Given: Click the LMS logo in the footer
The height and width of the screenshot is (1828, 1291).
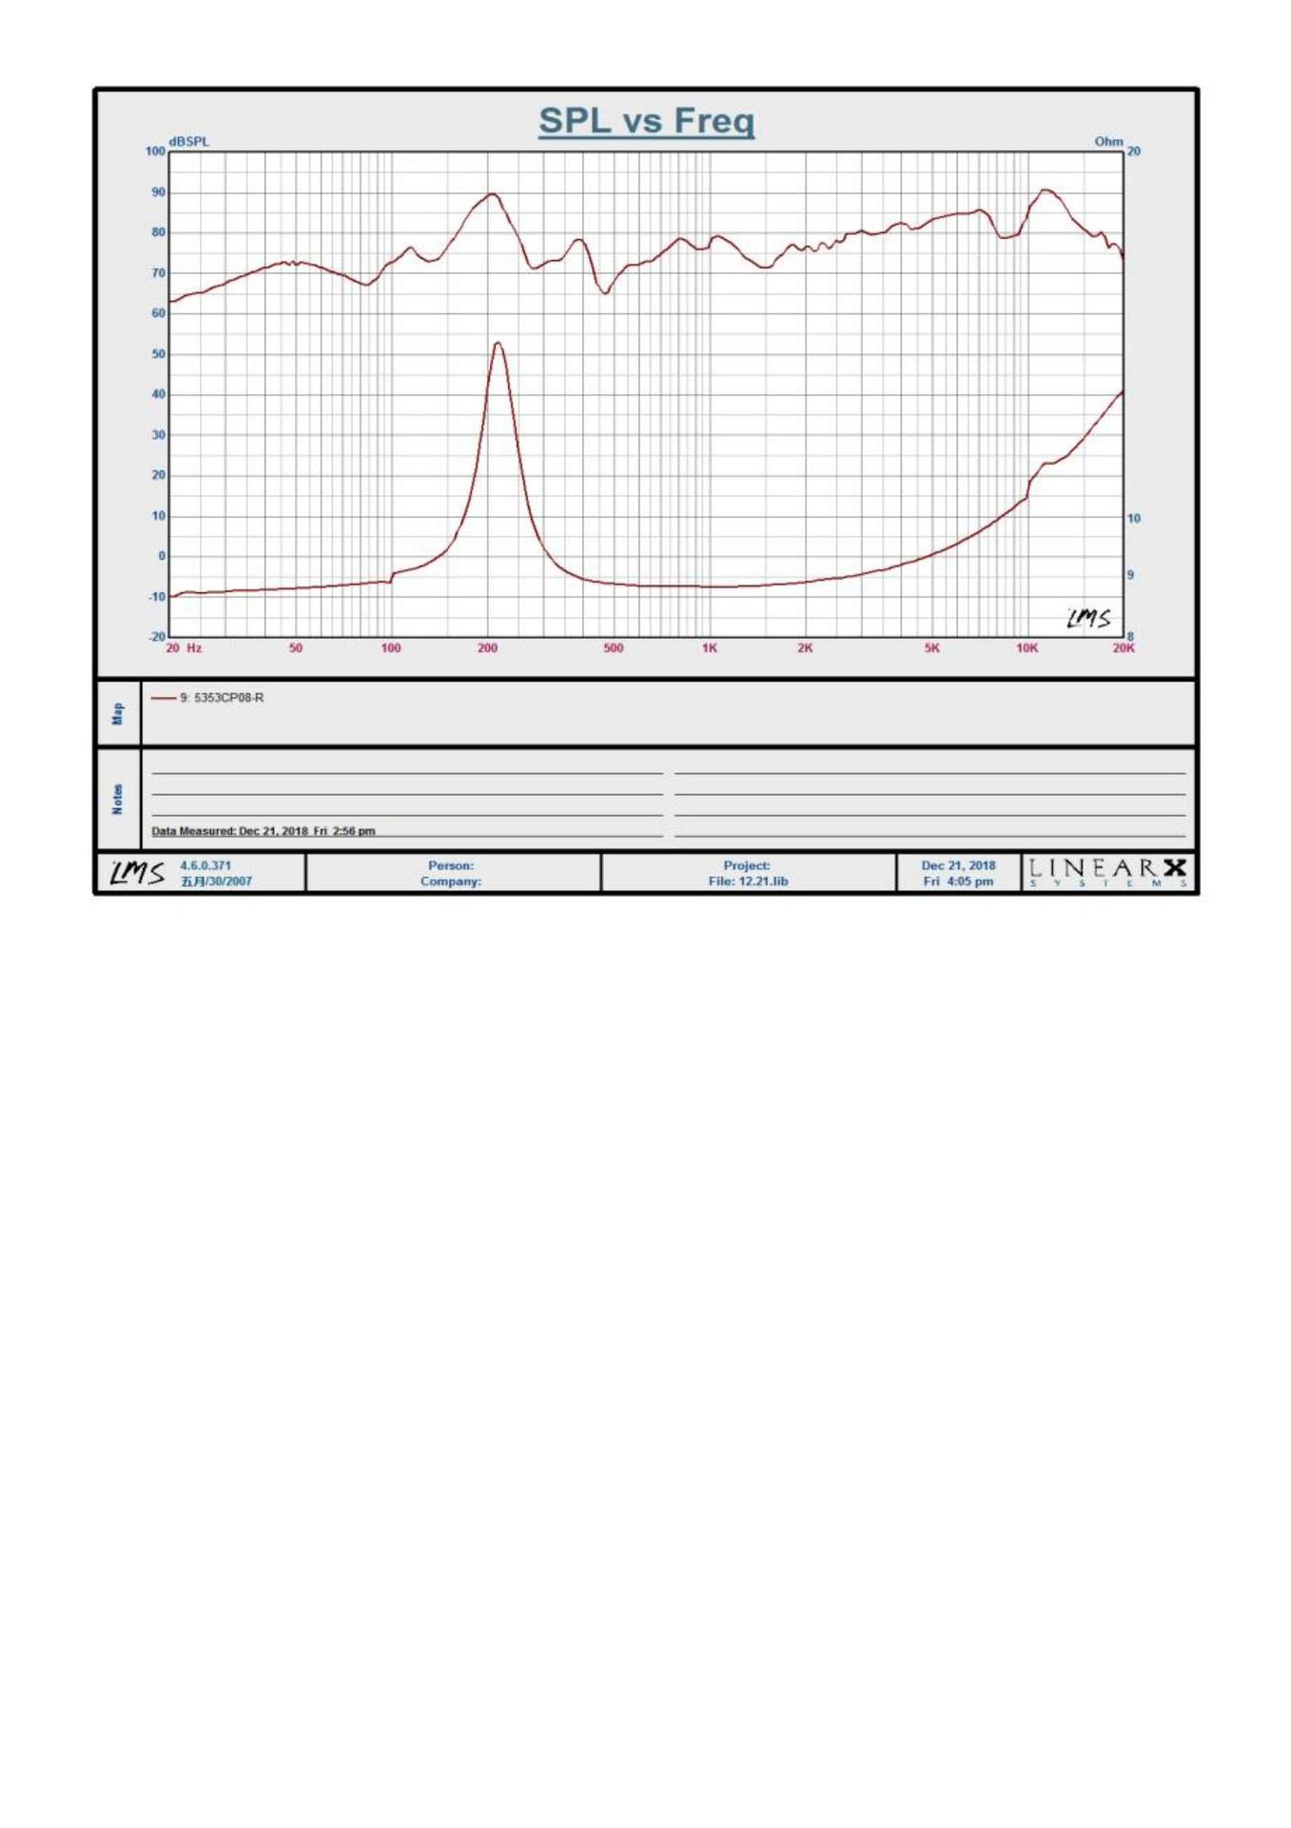Looking at the screenshot, I should (x=137, y=873).
